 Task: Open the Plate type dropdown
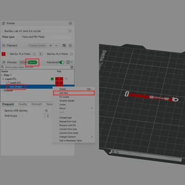pos(46,37)
